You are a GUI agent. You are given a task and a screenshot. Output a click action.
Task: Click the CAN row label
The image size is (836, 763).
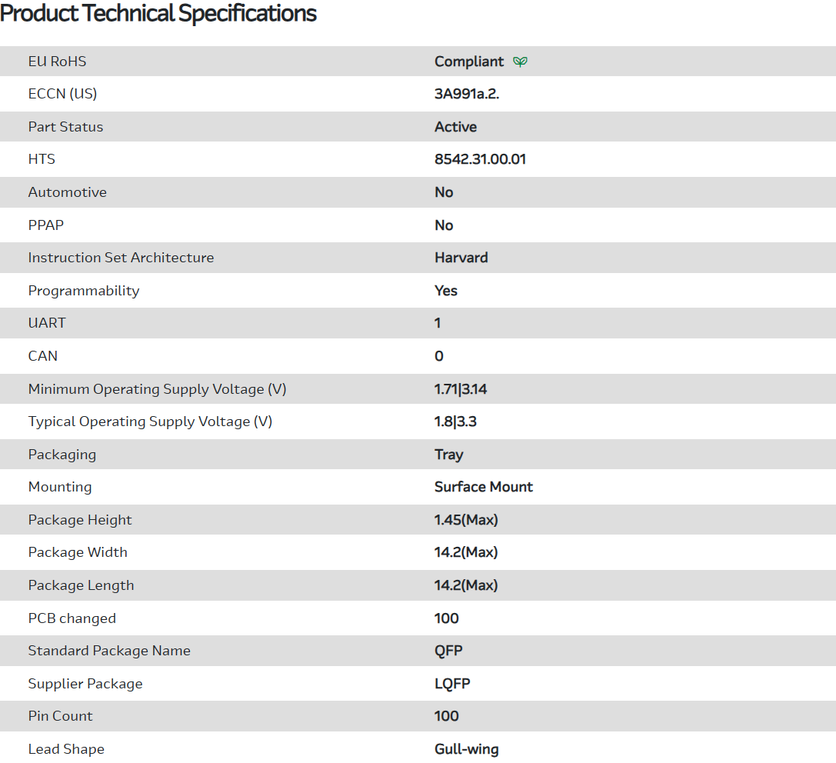(42, 356)
